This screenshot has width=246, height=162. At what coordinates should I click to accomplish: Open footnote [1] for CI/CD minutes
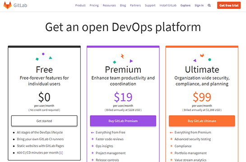pos(61,153)
